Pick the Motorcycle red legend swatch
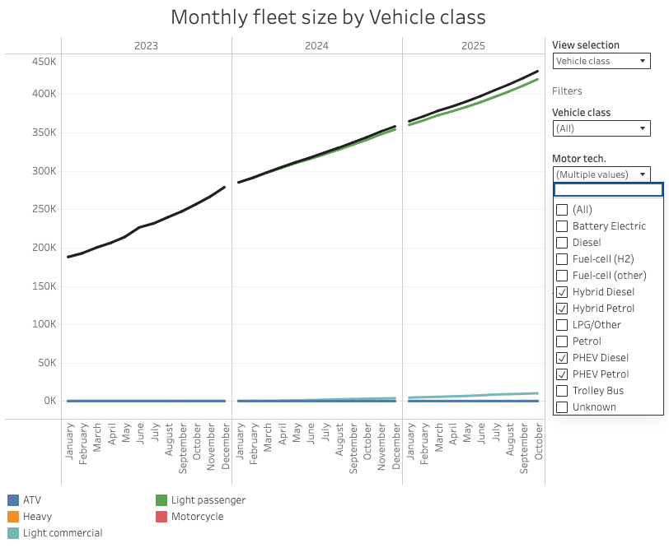This screenshot has height=548, width=669. pos(162,517)
